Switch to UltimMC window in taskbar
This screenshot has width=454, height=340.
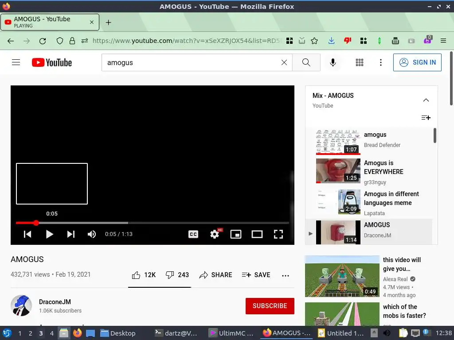click(x=231, y=333)
